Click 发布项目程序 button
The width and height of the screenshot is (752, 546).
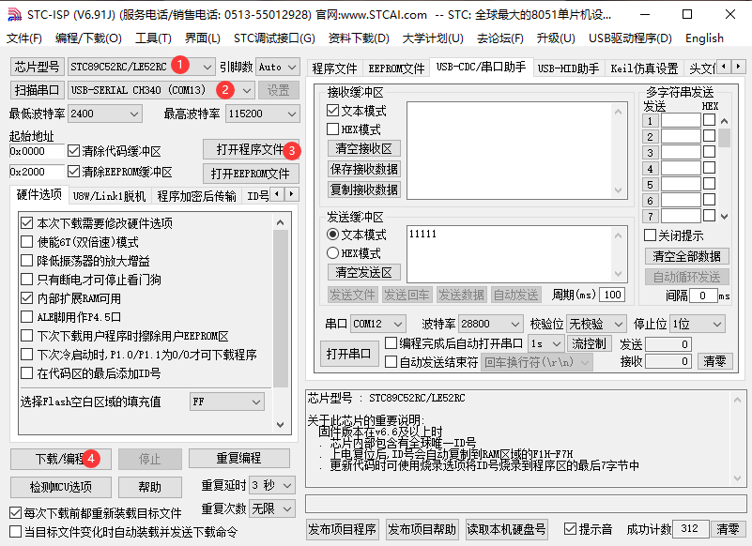[x=342, y=529]
